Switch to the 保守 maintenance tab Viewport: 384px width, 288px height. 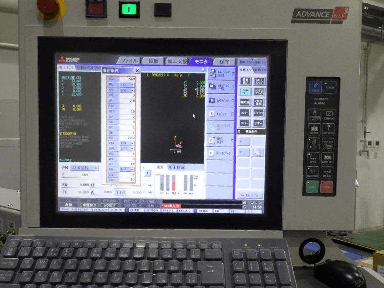[224, 62]
